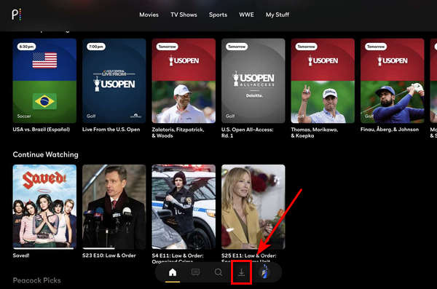The height and width of the screenshot is (289, 437).
Task: Resume S23 E10 Law & Order thumbnail
Action: (x=114, y=206)
